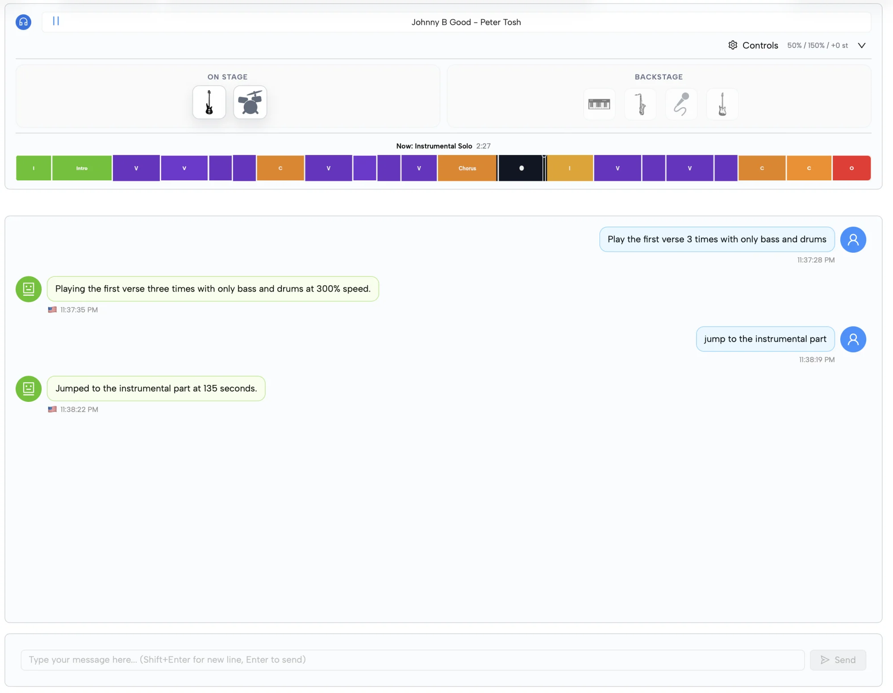Screen dimensions: 893x693
Task: Click the 11:37:28 PM timestamp
Action: click(816, 260)
